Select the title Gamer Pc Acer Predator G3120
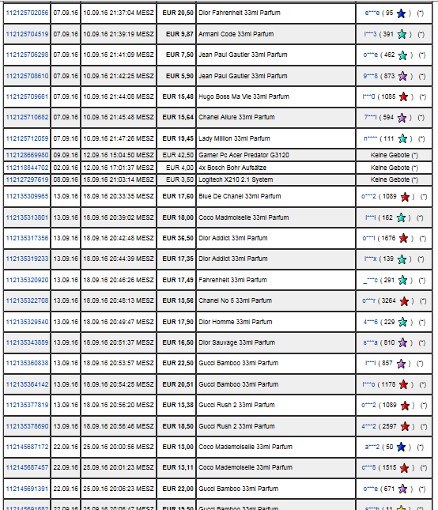The image size is (438, 510). click(x=244, y=155)
